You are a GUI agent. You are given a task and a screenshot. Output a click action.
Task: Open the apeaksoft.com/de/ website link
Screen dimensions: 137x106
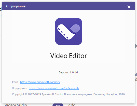pyautogui.click(x=40, y=82)
